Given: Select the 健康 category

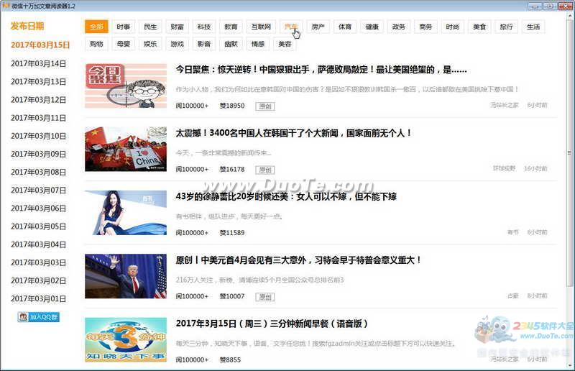Looking at the screenshot, I should 372,27.
